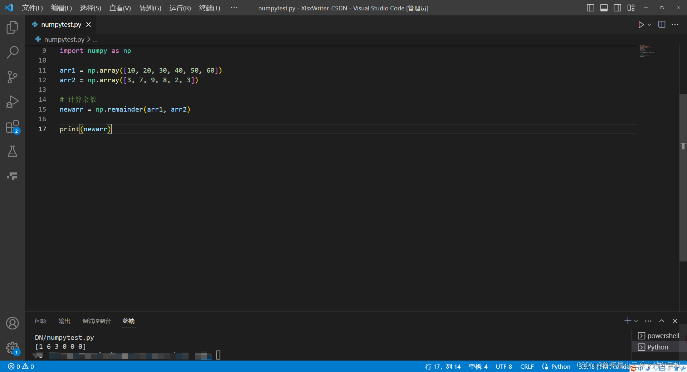
Task: Click the code minimap preview
Action: point(647,51)
